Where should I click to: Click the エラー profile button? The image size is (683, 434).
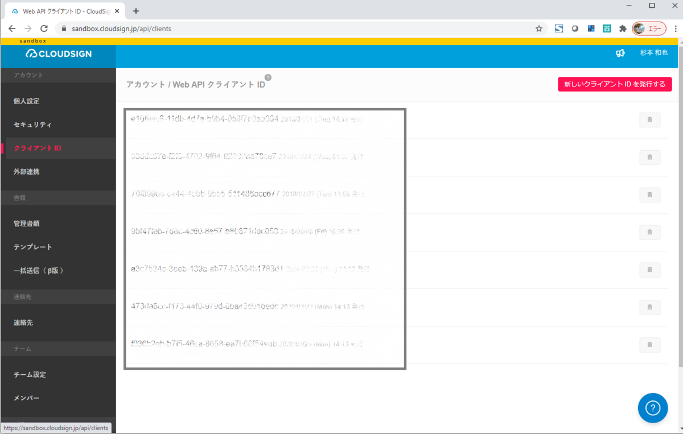coord(649,28)
